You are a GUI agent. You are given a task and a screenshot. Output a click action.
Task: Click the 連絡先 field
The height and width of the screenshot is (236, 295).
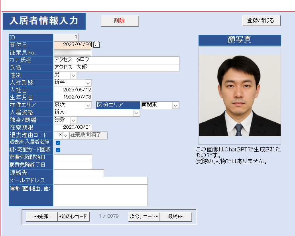click(x=79, y=173)
